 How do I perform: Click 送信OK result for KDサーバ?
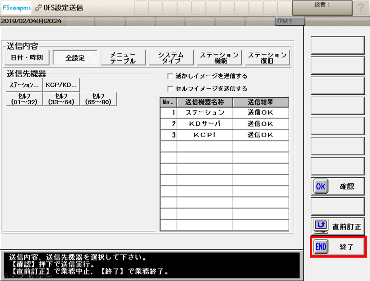click(x=261, y=124)
